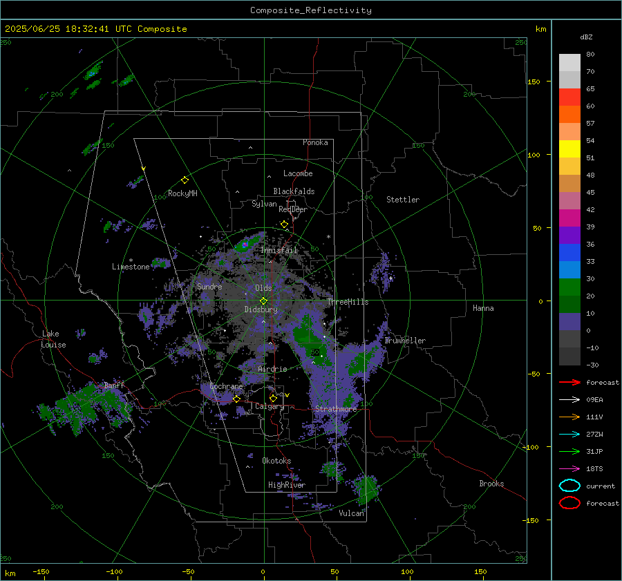The width and height of the screenshot is (622, 581).
Task: Click the Brooks town label
Action: pos(491,484)
